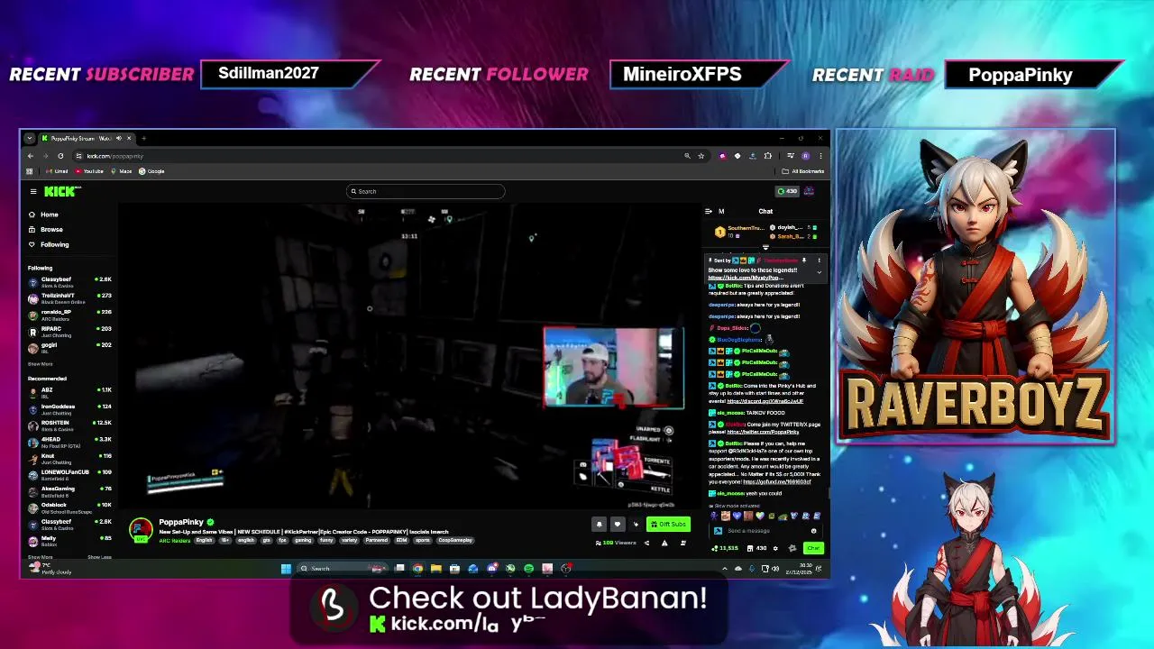This screenshot has width=1154, height=649.
Task: Mute the PoppaPinky tab audio icon
Action: point(119,138)
